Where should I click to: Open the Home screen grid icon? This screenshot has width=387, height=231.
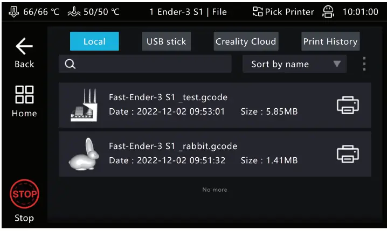point(24,94)
